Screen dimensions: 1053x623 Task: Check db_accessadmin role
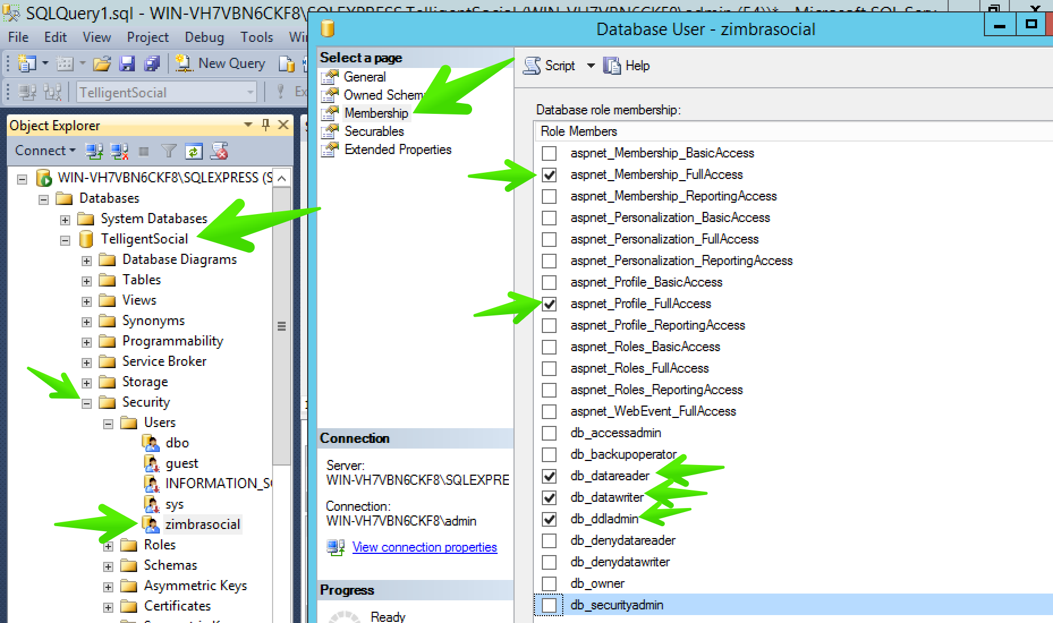[549, 433]
